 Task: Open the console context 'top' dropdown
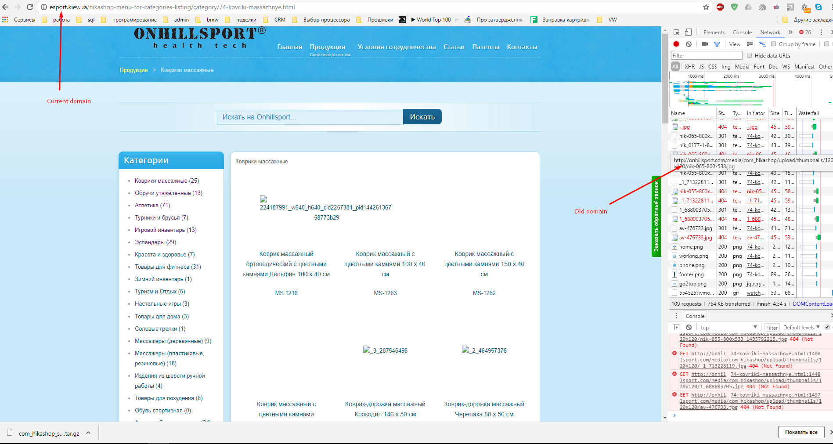[728, 327]
